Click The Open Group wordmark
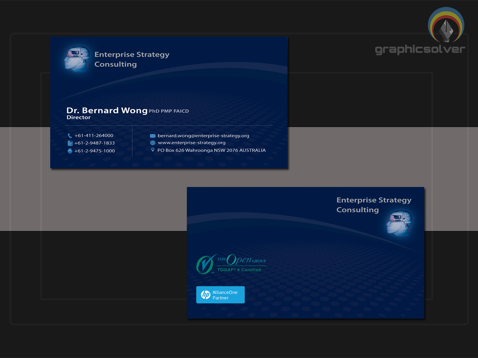This screenshot has height=358, width=478. 242,260
